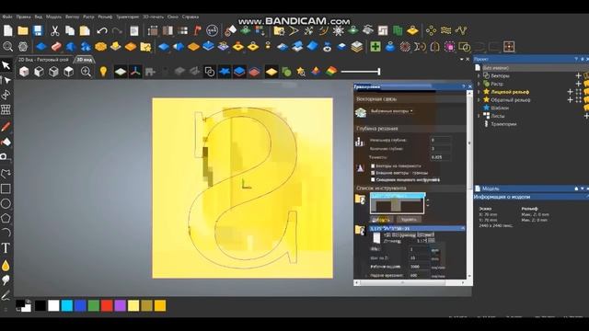Toggle third checkbox under depth options
The image size is (589, 331).
tap(373, 180)
